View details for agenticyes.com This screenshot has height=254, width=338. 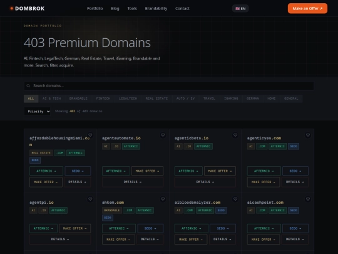pyautogui.click(x=295, y=182)
